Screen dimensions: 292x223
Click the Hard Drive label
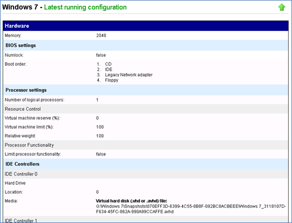15,183
